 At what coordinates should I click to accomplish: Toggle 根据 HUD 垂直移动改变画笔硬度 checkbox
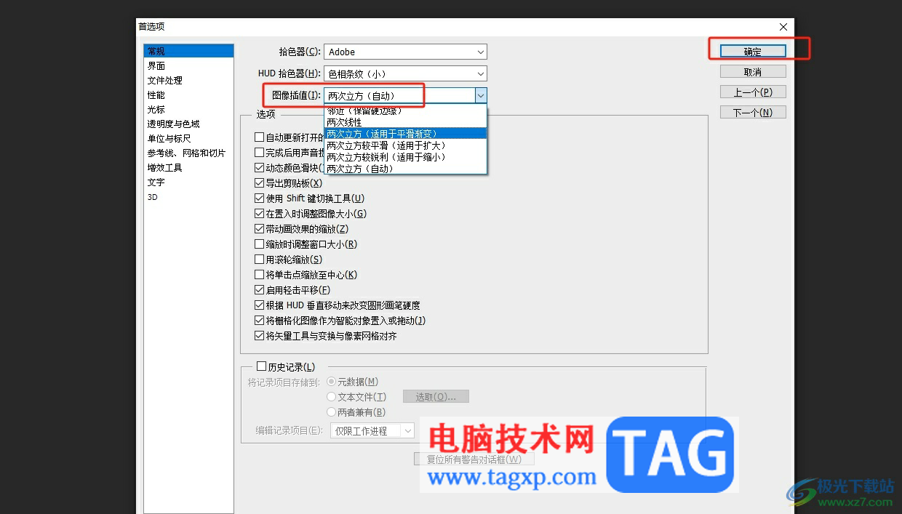point(259,305)
